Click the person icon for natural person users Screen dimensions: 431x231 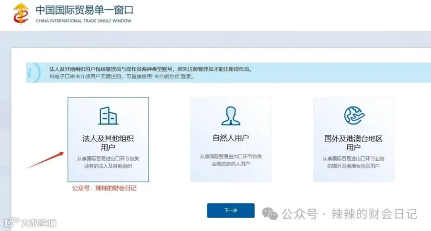pyautogui.click(x=231, y=116)
